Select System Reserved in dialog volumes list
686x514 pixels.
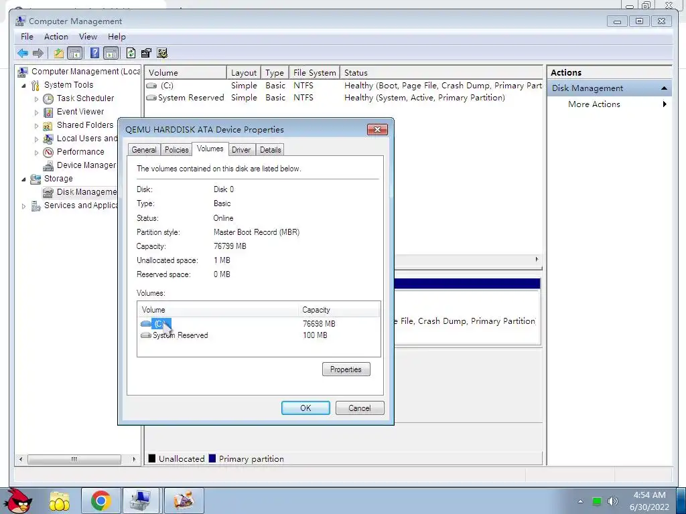[174, 335]
